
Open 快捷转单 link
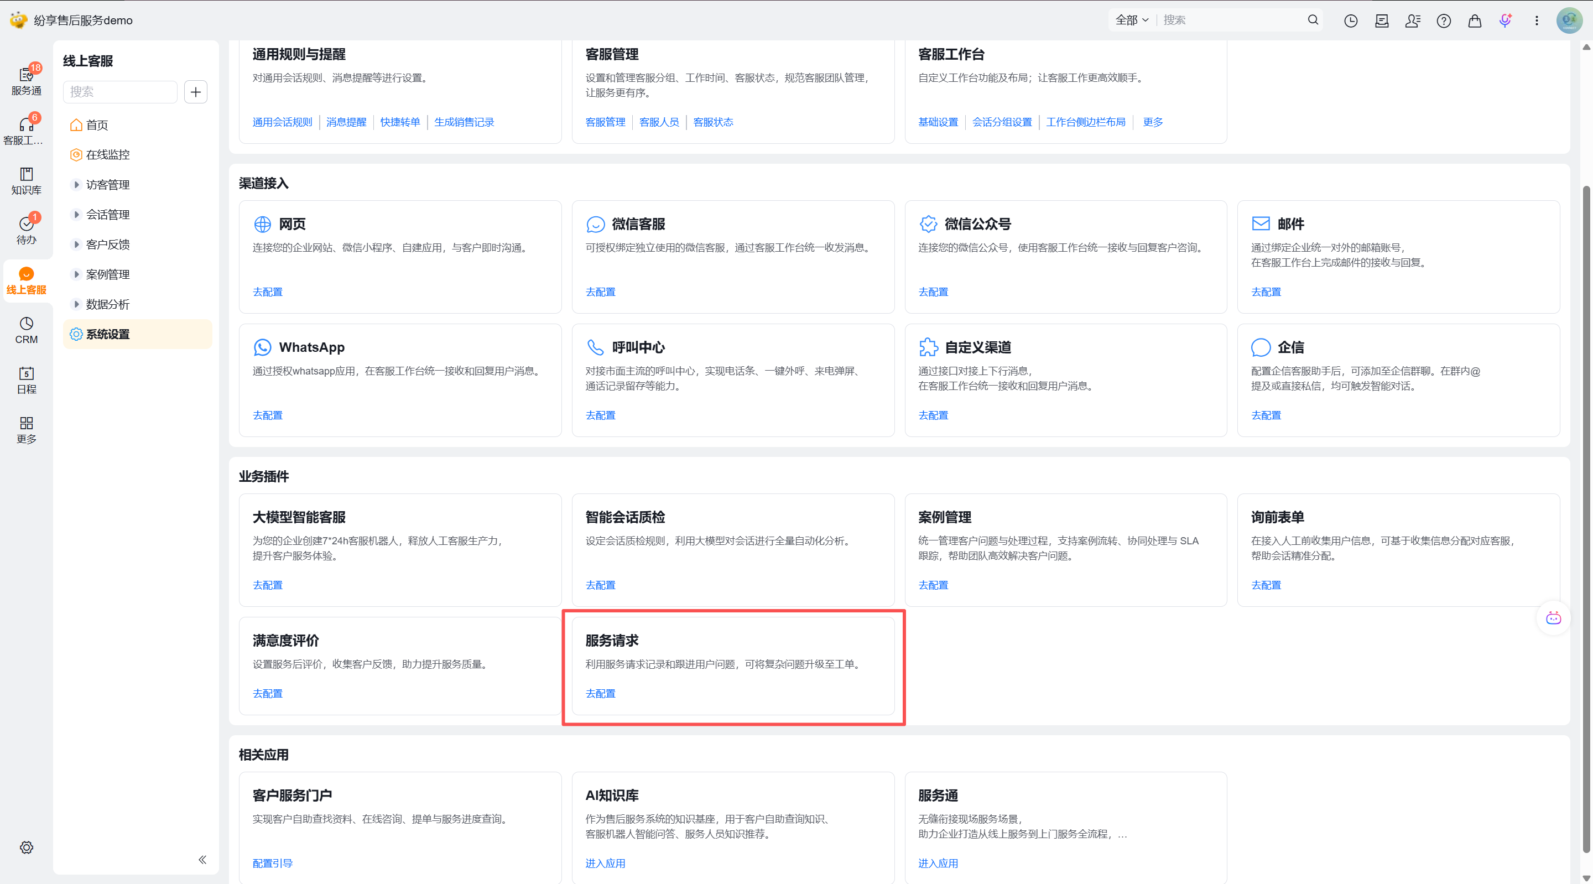(x=400, y=122)
